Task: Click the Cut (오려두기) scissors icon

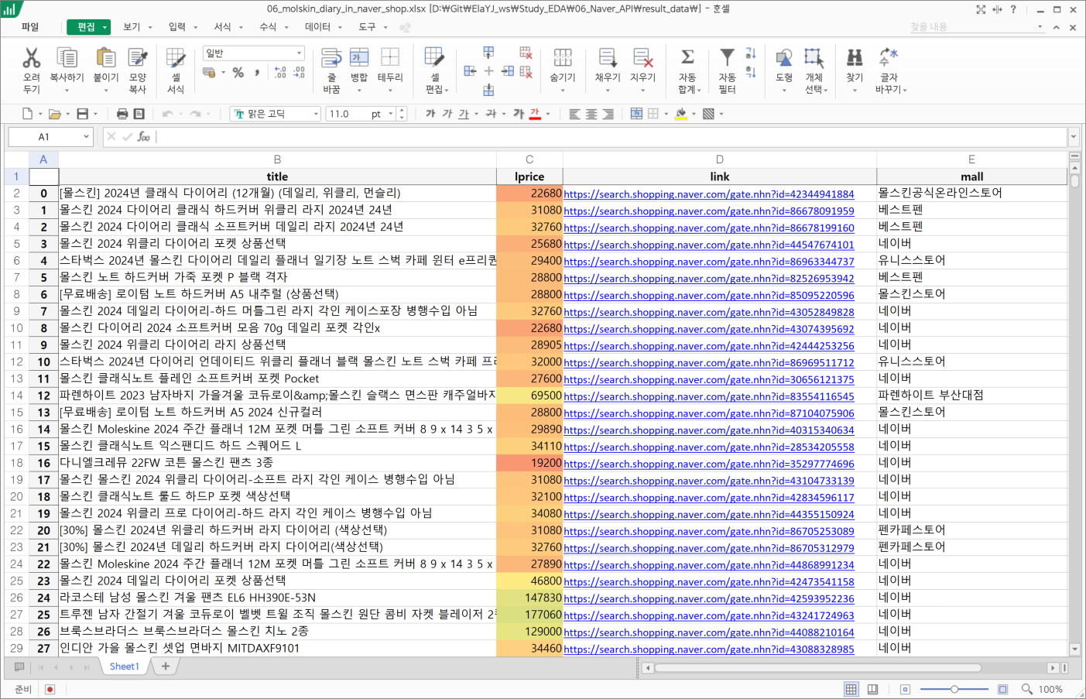Action: (x=31, y=58)
